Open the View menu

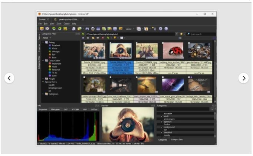tap(52, 24)
